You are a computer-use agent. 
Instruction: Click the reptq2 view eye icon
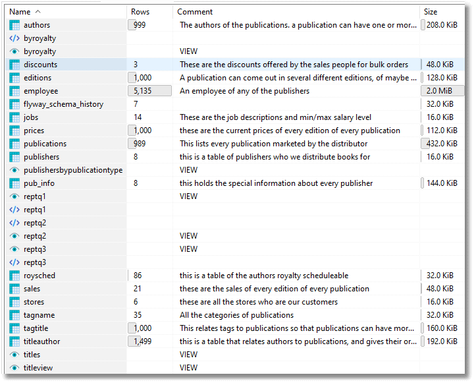[x=14, y=236]
